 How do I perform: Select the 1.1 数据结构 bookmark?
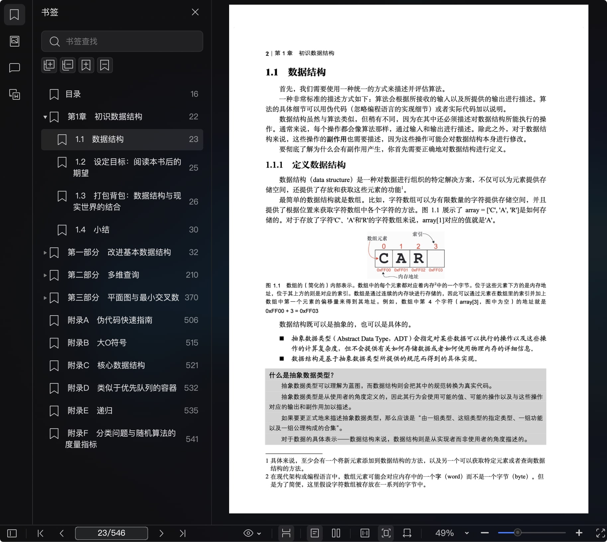point(122,139)
